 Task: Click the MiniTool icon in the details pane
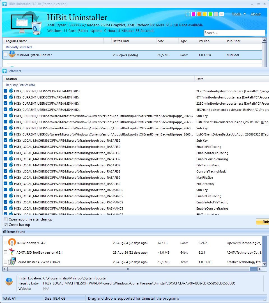[9, 282]
